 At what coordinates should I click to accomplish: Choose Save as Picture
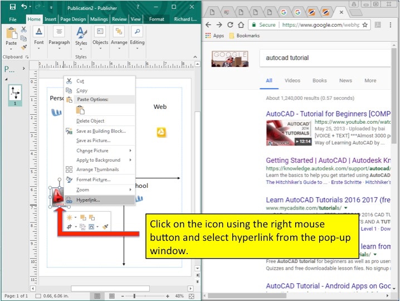[x=100, y=140]
